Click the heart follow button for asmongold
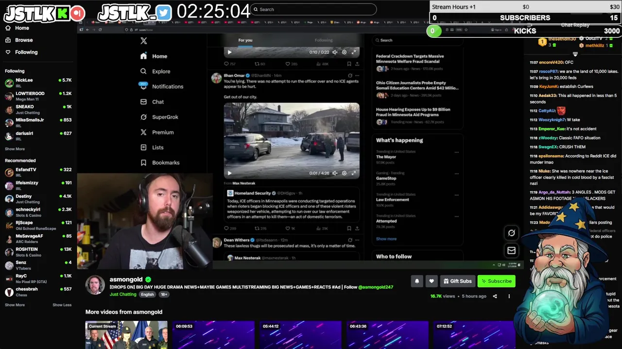Screen dimensions: 622x349 431,281
